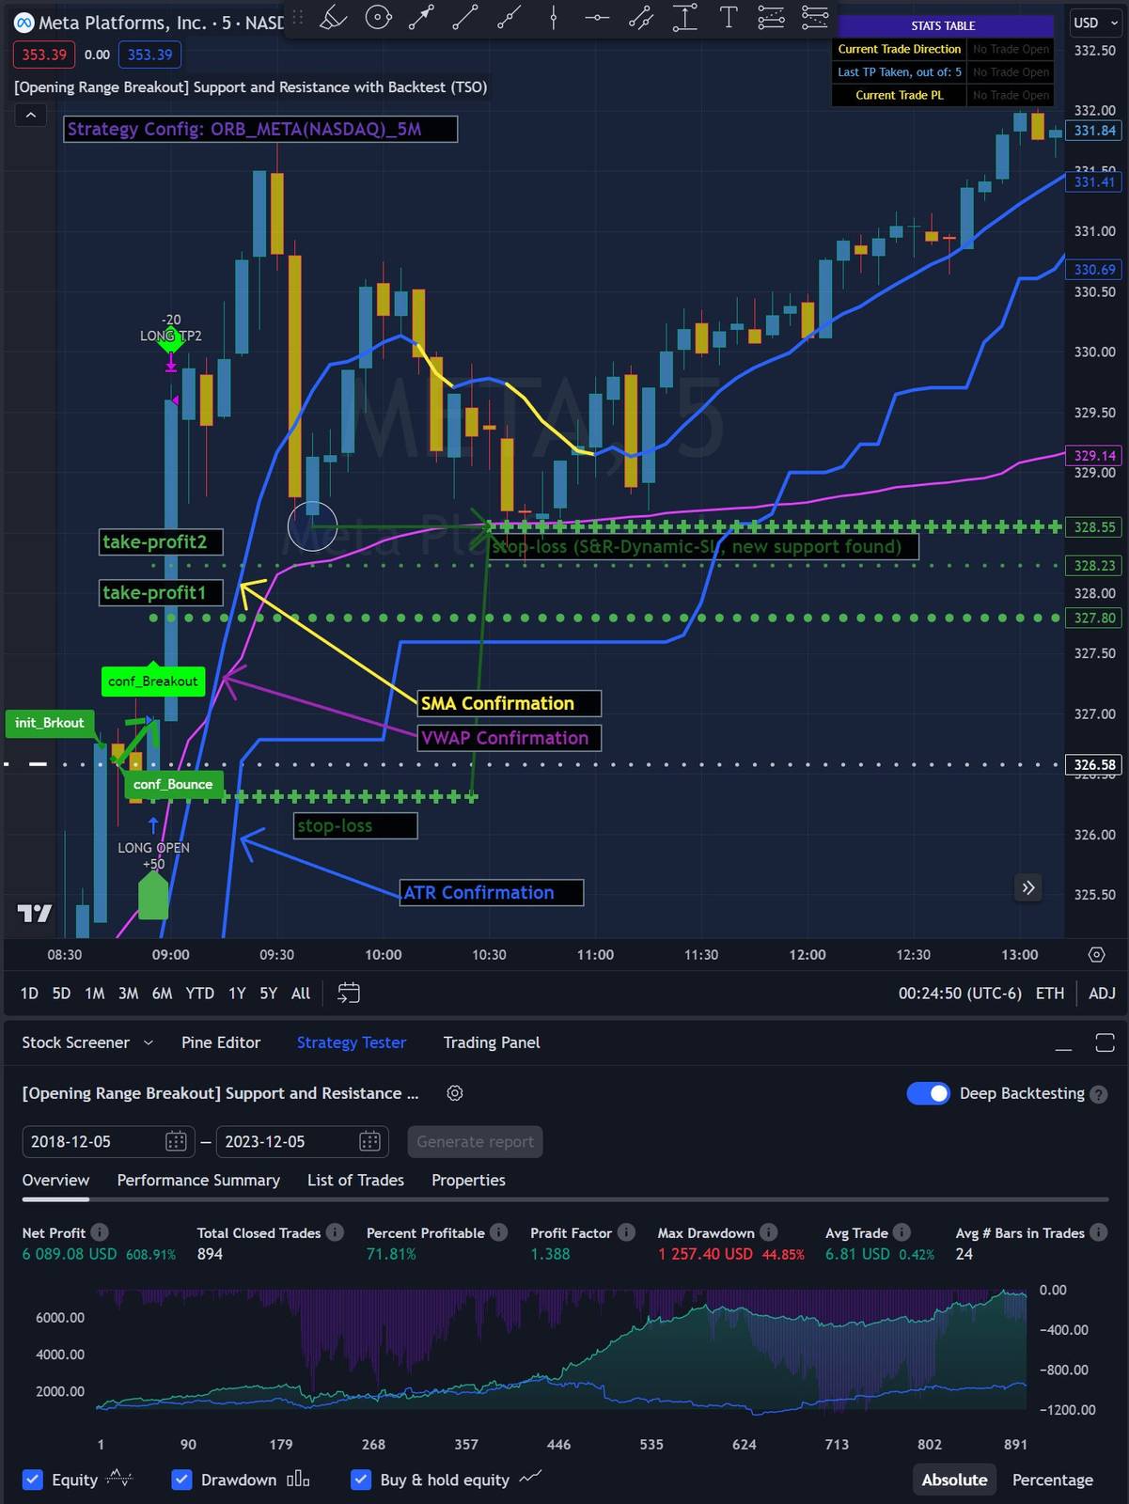The height and width of the screenshot is (1504, 1129).
Task: Click Avg Trade info icon
Action: point(902,1232)
